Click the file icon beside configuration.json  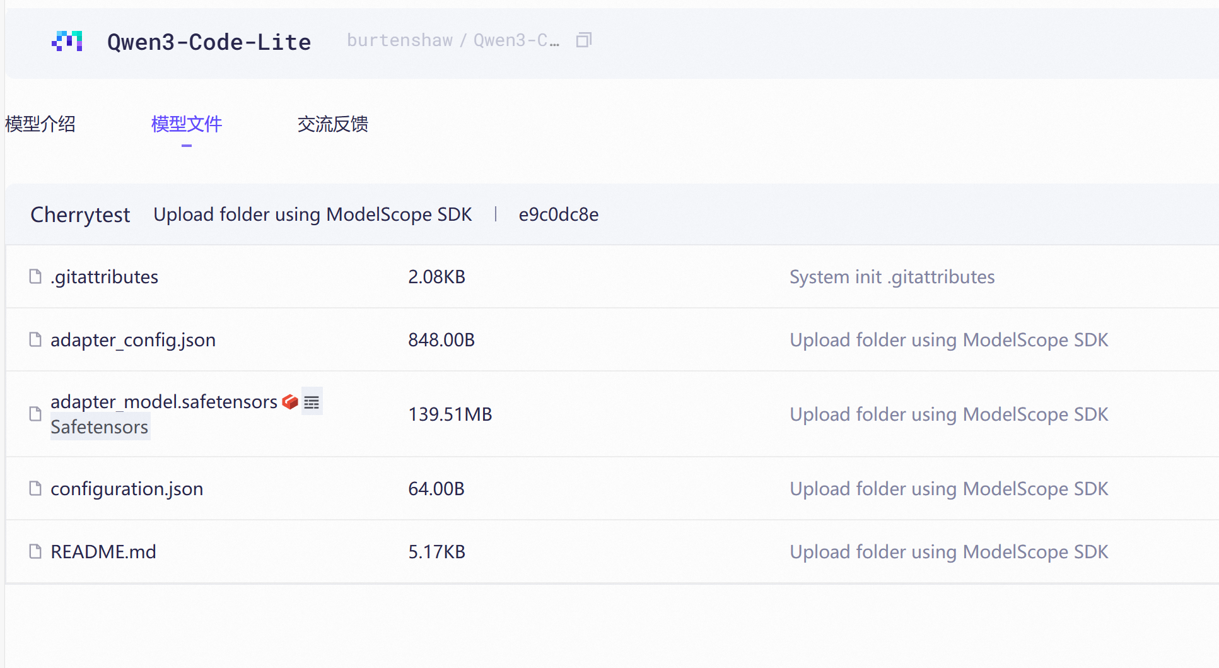click(x=35, y=488)
